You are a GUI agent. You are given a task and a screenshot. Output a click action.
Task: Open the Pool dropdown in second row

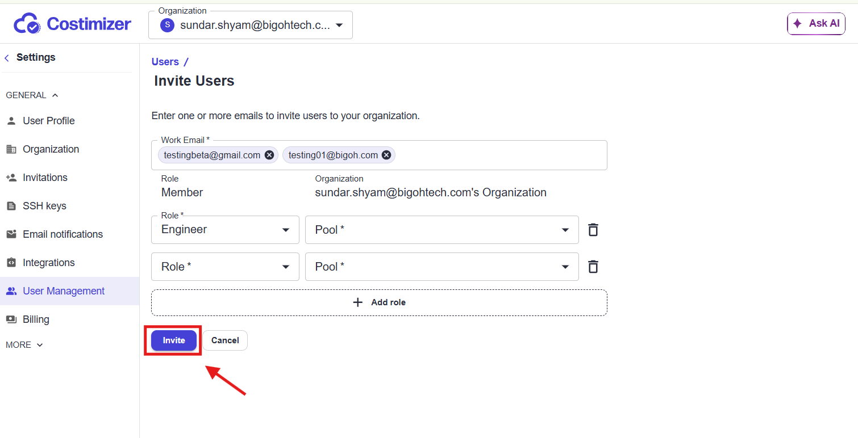[x=442, y=267]
